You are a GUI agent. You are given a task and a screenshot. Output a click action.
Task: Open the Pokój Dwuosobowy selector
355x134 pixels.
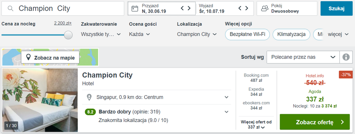[287, 8]
